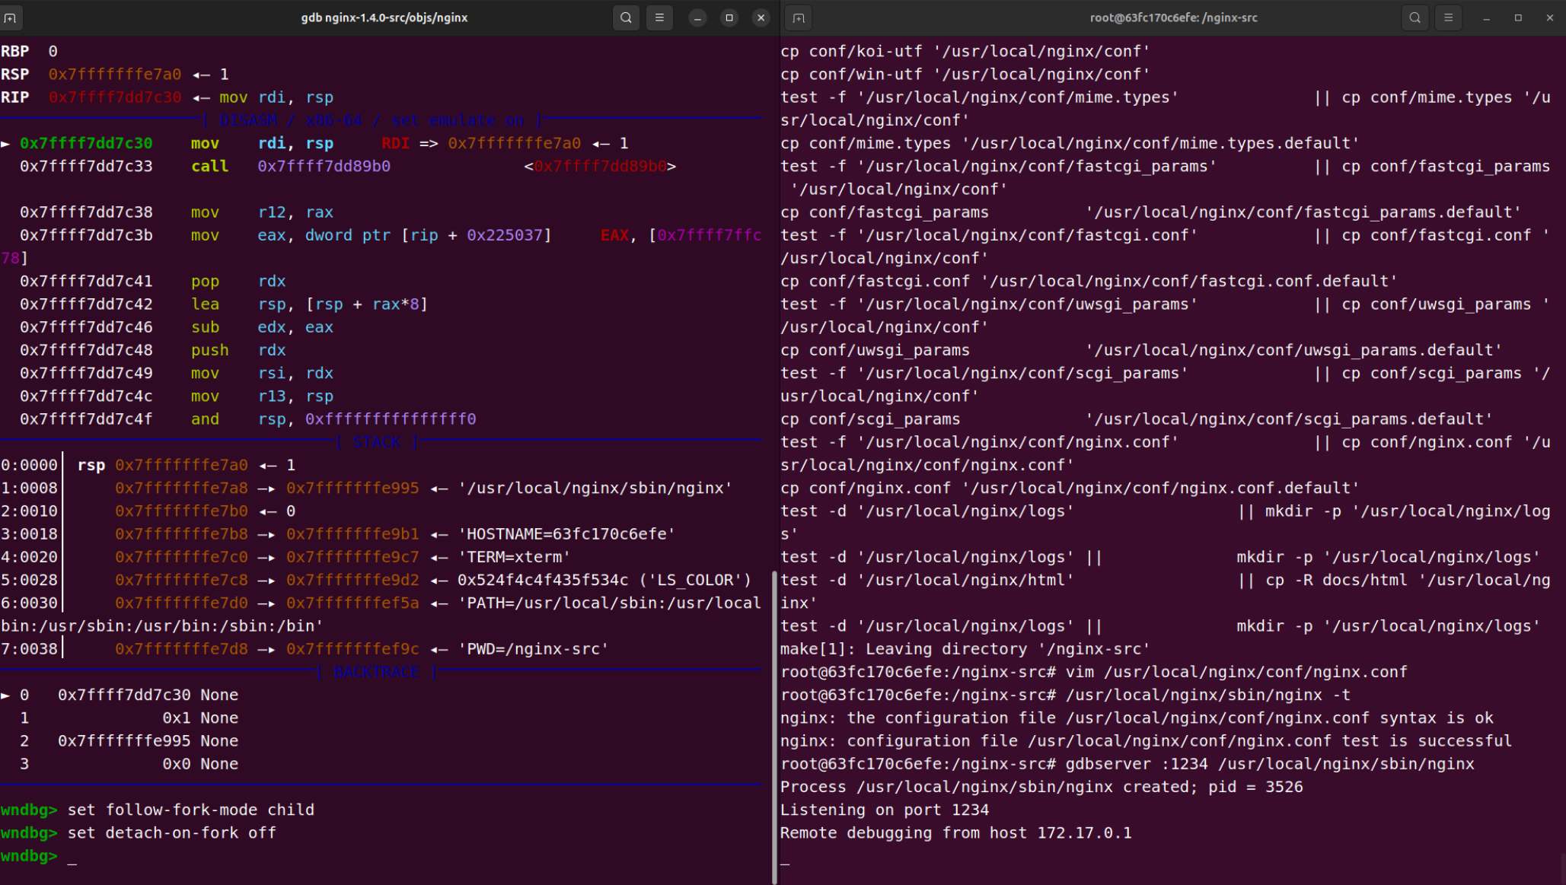Click stack entry 'PWD=/nginx-src'
Viewport: 1566px width, 885px height.
534,648
